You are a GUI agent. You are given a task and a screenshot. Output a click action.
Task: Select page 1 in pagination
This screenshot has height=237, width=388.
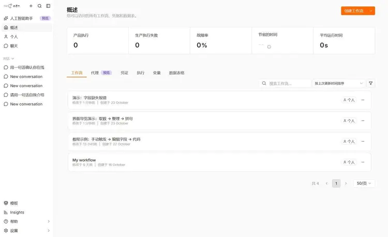tap(336, 183)
